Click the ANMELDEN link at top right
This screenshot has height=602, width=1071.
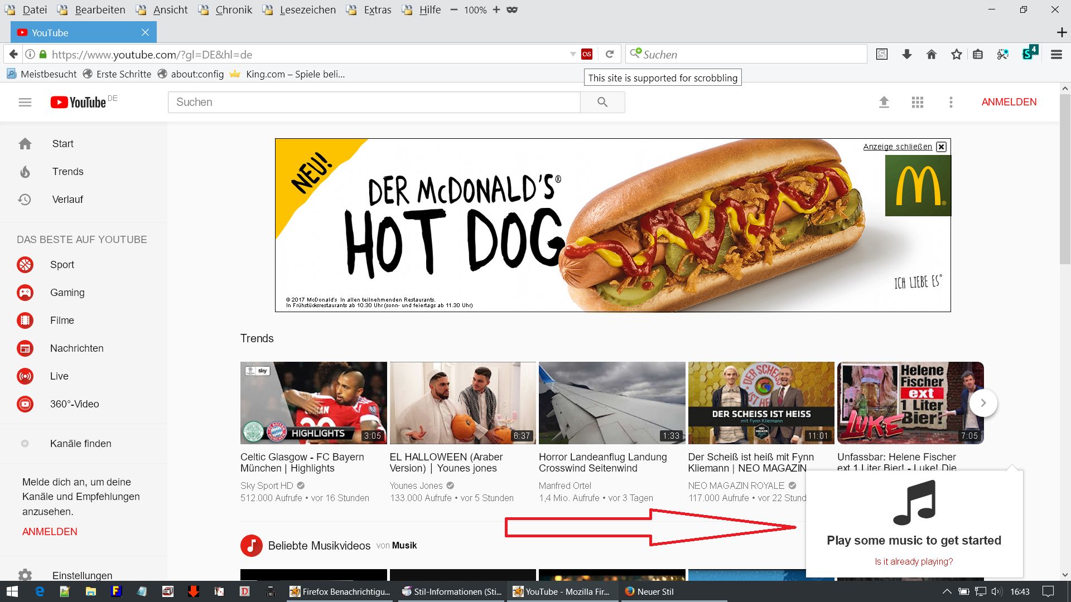pyautogui.click(x=1009, y=102)
